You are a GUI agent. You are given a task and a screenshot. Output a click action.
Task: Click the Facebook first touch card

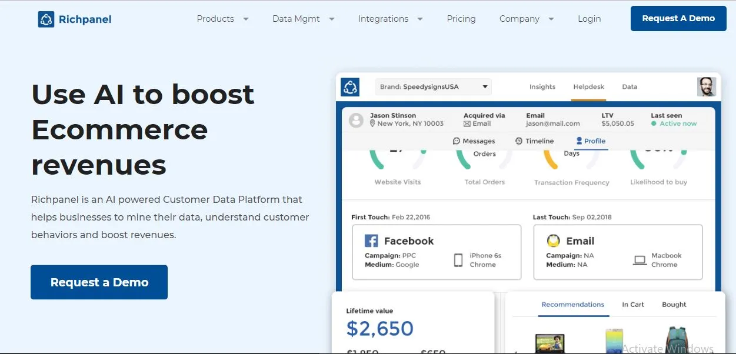click(437, 252)
